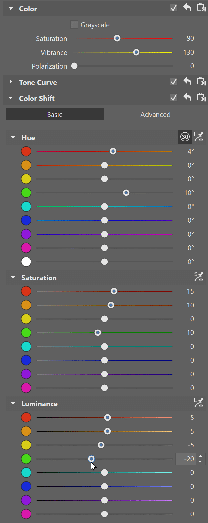Switch to the Advanced tab
The width and height of the screenshot is (208, 523).
tap(156, 114)
